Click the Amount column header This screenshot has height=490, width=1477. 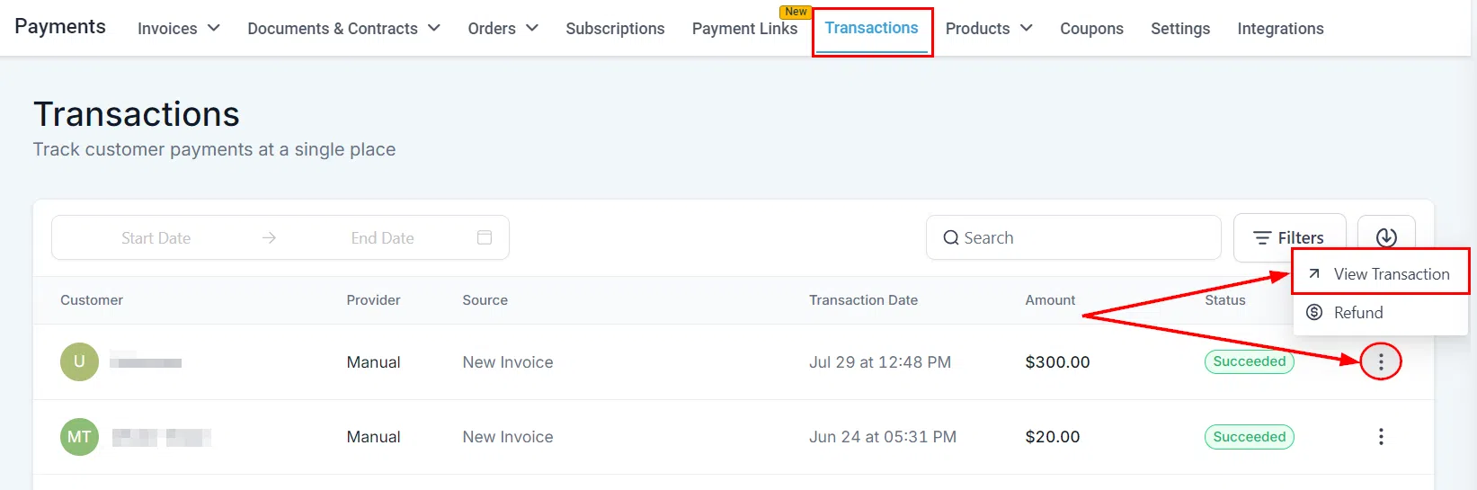point(1050,300)
